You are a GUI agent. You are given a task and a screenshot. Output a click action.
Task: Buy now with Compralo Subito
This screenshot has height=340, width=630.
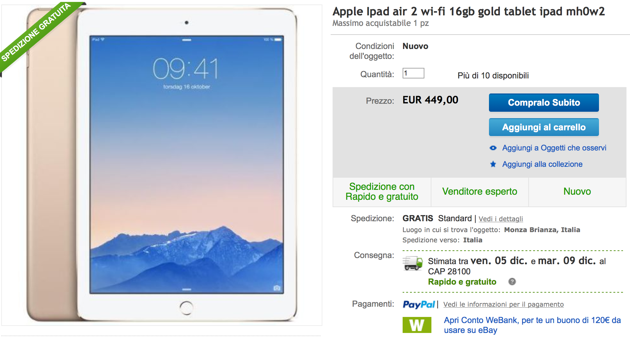tap(544, 102)
